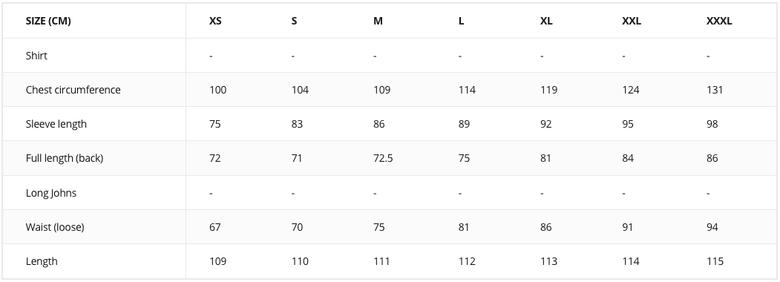
Task: Click the Waist (loose) row label
Action: [55, 227]
